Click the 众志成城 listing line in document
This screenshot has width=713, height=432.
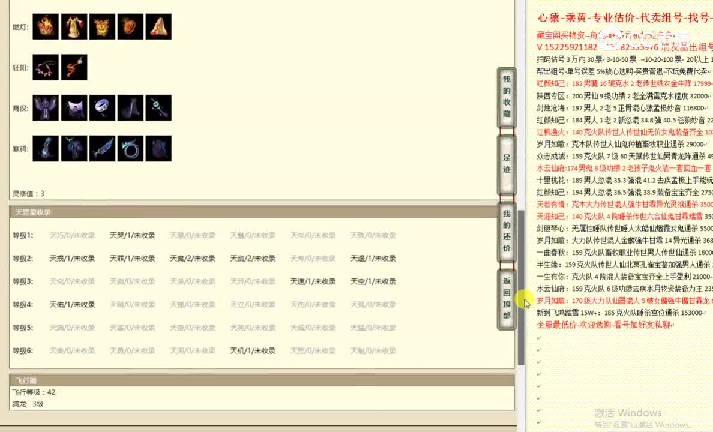click(x=625, y=156)
